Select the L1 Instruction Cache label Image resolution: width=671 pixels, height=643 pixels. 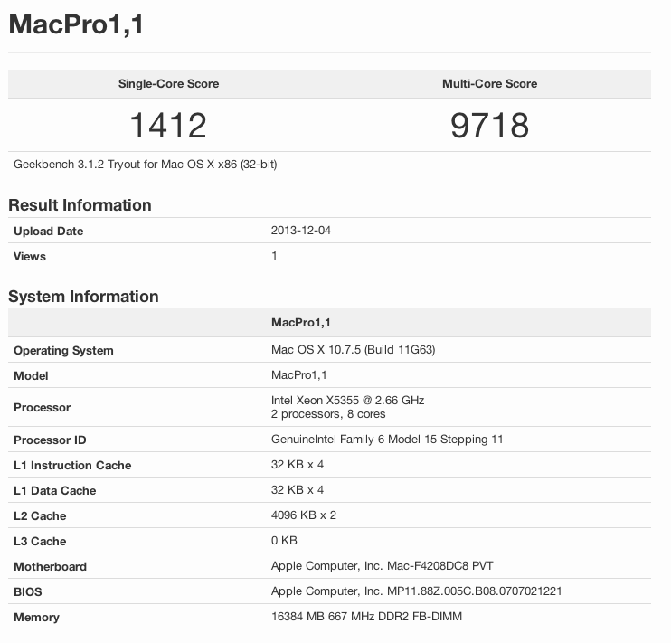coord(72,466)
